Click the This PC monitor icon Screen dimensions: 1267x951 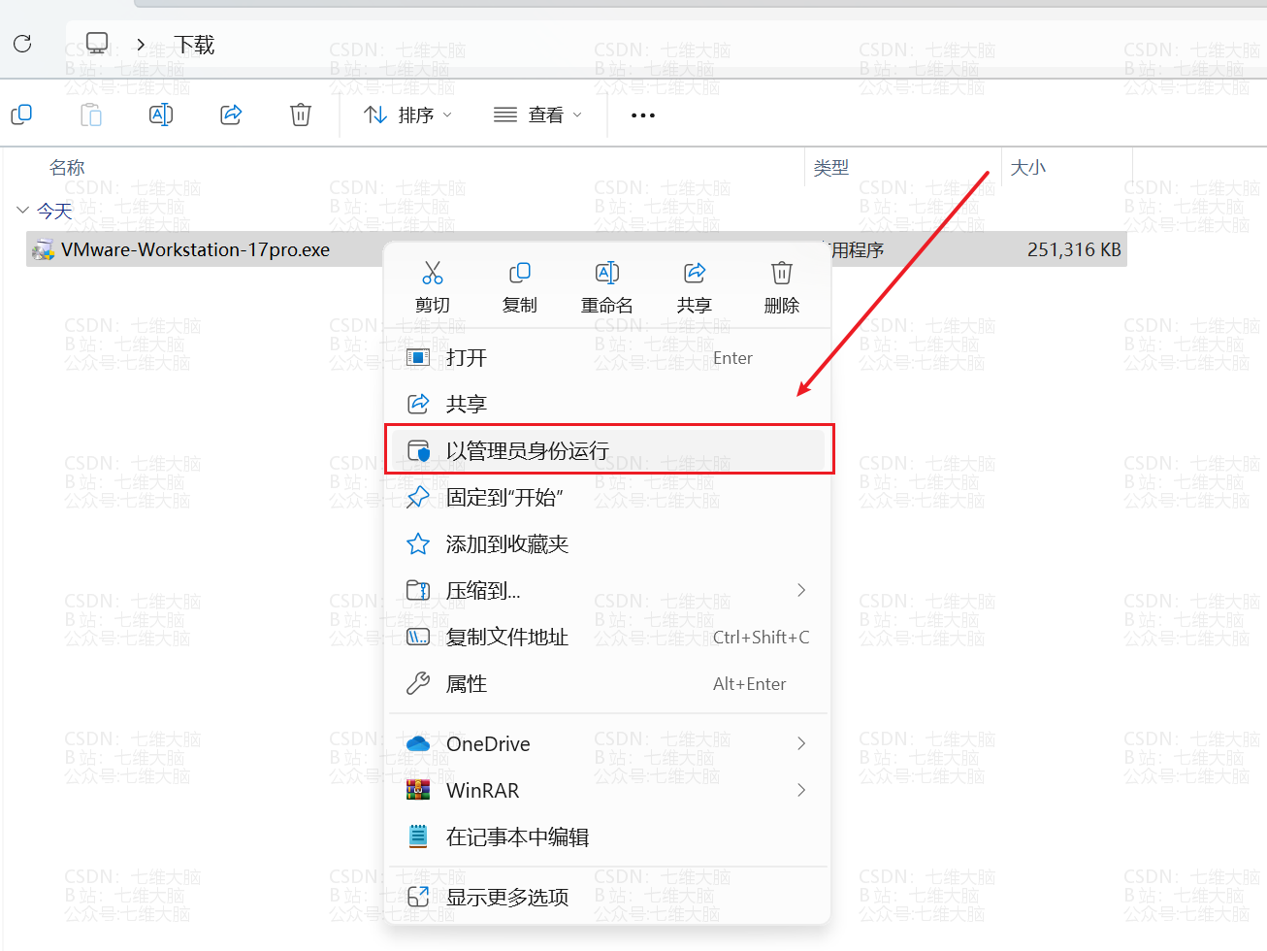pyautogui.click(x=97, y=43)
